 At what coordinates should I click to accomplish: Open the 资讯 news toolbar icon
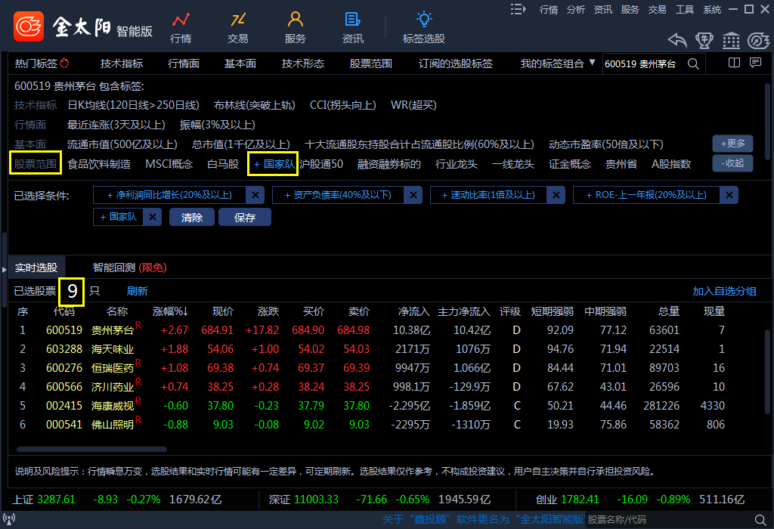point(352,28)
